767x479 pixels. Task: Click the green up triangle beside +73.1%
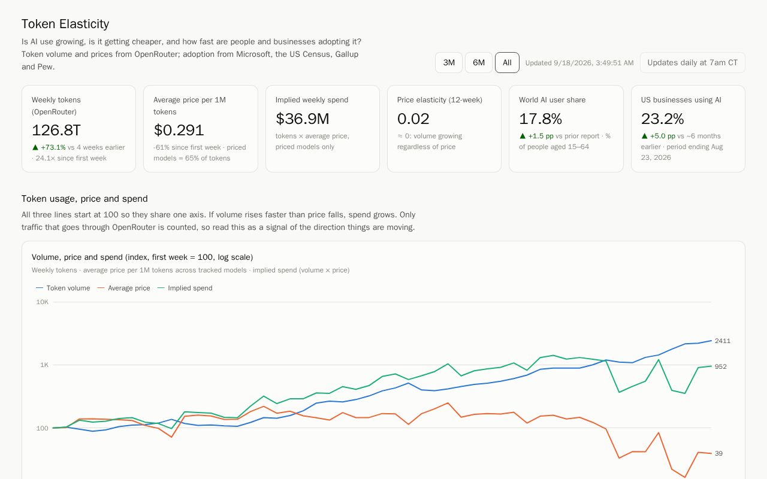coord(35,147)
